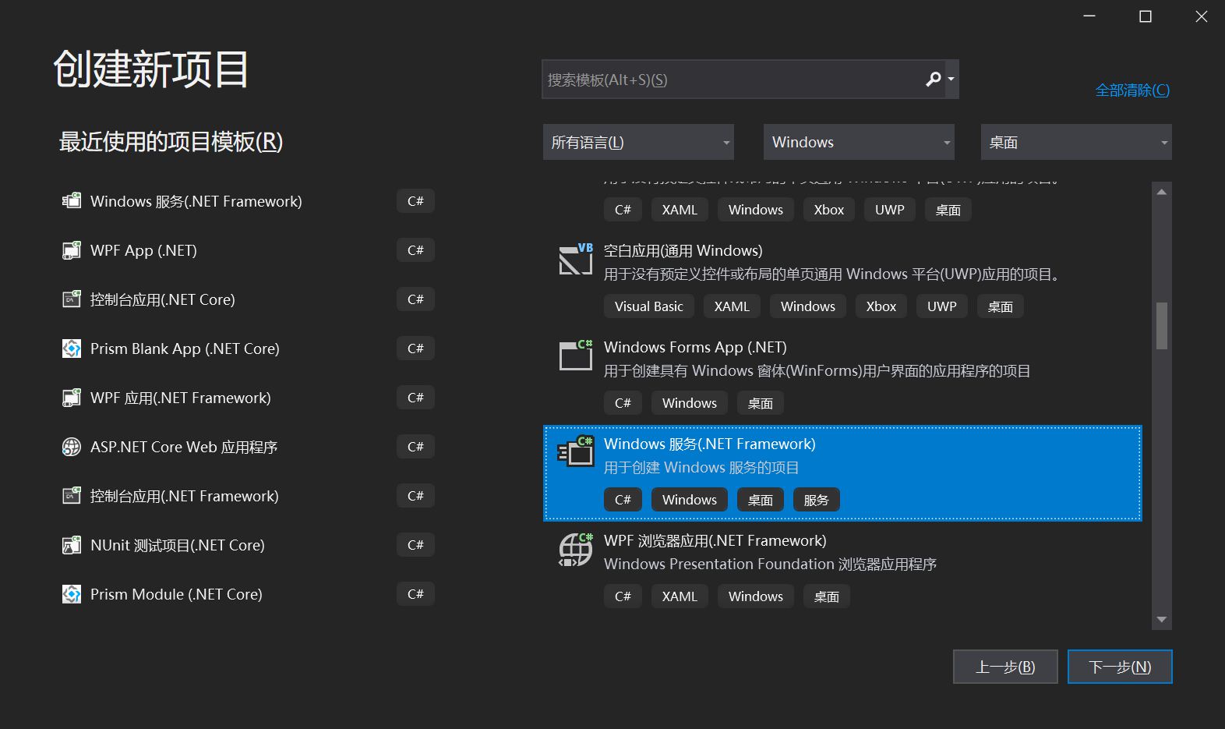
Task: Click C# tag under Windows Forms App
Action: click(x=623, y=403)
